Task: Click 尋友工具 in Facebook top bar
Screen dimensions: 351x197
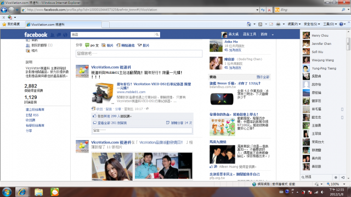Action: click(x=250, y=34)
